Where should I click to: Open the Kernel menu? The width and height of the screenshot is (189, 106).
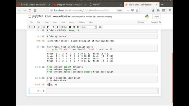tap(71, 22)
